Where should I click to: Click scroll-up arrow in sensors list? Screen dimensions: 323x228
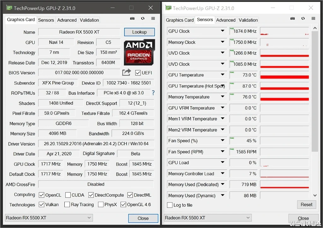(x=315, y=28)
